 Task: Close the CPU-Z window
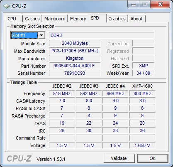160,5
